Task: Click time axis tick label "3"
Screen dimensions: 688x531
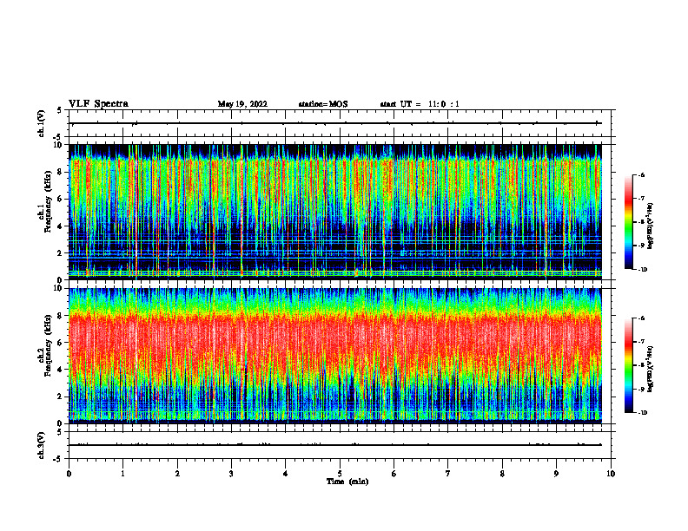Action: 231,474
